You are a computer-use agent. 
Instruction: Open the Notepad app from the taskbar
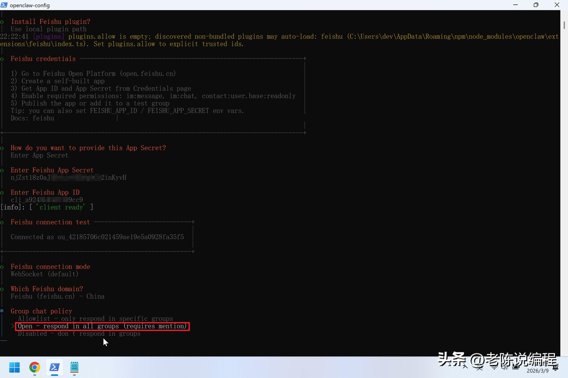(x=74, y=367)
